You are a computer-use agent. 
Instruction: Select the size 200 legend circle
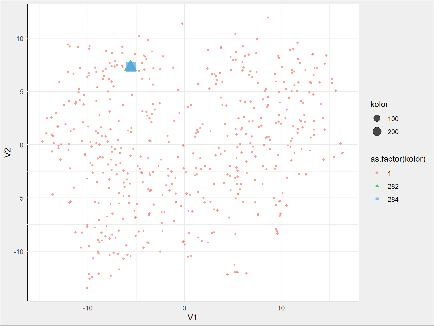(x=377, y=132)
